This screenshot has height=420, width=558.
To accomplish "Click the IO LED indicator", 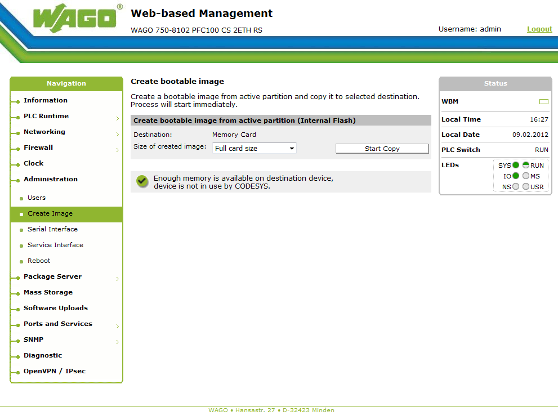I will pyautogui.click(x=516, y=176).
